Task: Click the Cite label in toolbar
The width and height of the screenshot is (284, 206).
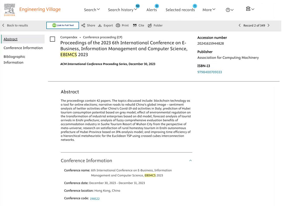Action: (x=141, y=25)
